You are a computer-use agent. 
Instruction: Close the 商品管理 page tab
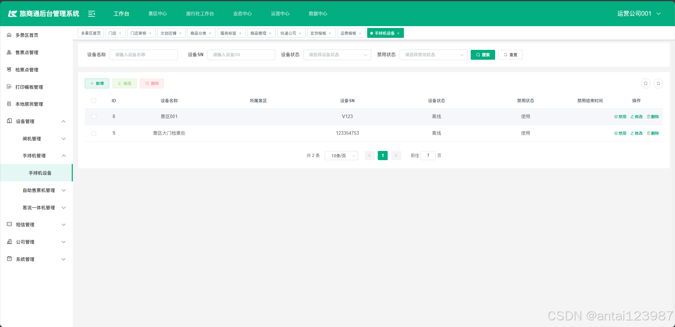point(270,34)
